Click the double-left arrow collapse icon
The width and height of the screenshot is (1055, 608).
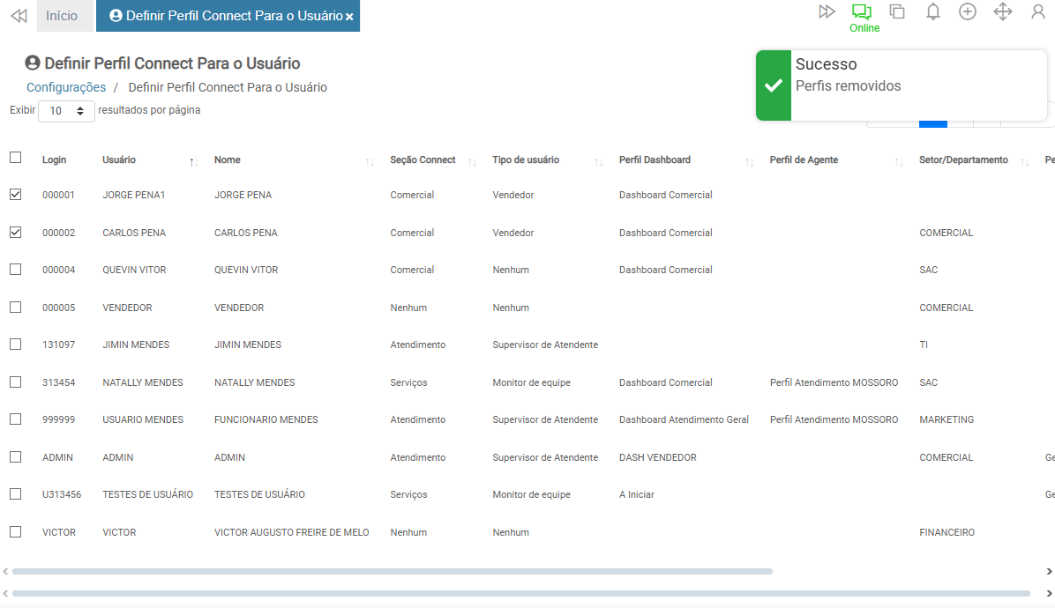19,16
